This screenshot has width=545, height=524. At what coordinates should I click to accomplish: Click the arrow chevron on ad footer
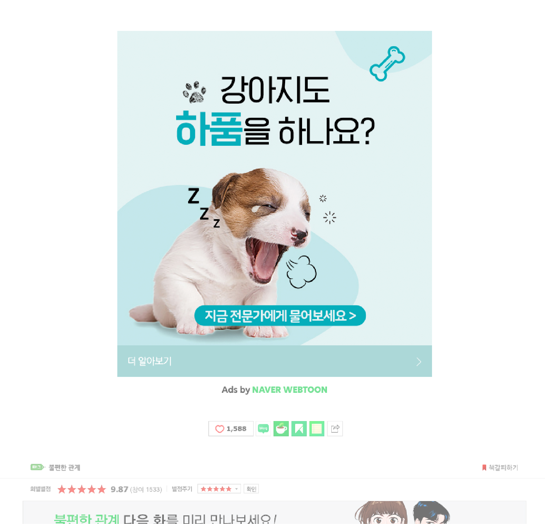tap(419, 362)
